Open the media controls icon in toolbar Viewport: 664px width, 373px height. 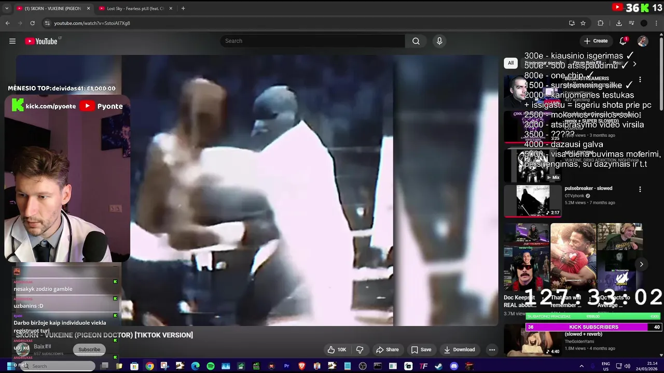(x=631, y=23)
